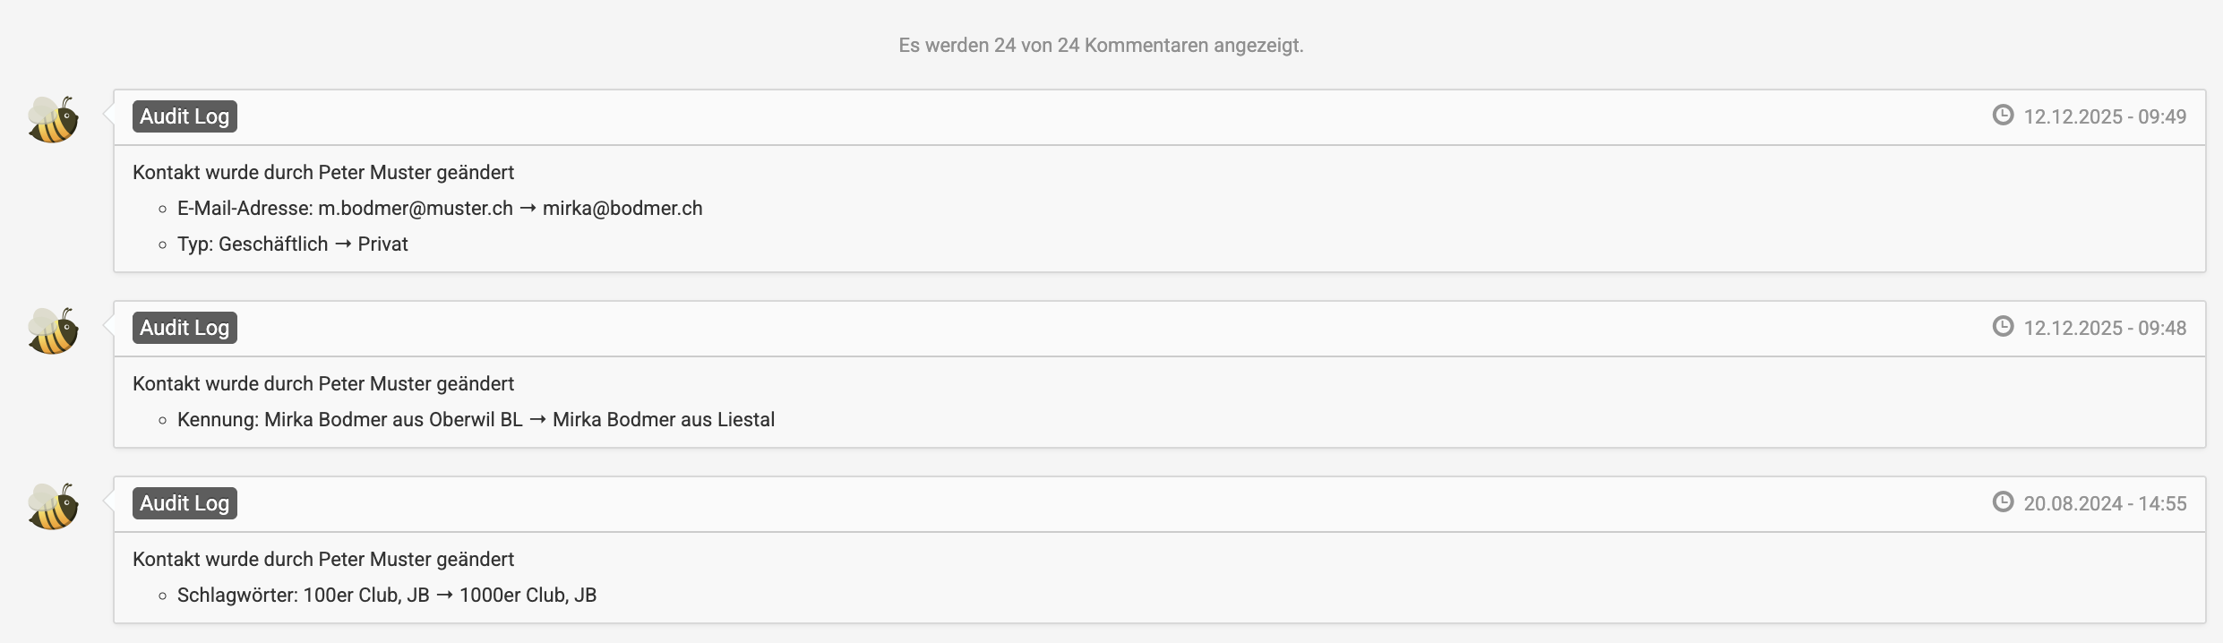The height and width of the screenshot is (643, 2223).
Task: Click the Kennung change line mentioning Liestal
Action: (476, 420)
